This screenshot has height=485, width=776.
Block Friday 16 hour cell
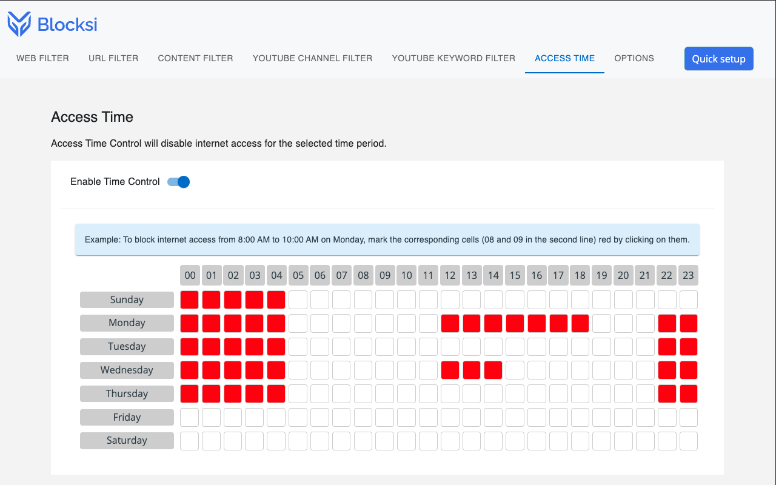[537, 417]
